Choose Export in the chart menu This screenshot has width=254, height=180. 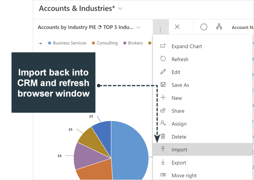coord(179,162)
